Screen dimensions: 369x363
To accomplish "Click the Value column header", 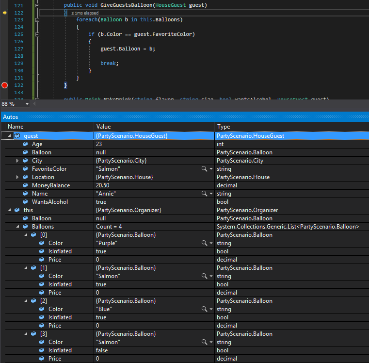I will [x=104, y=127].
